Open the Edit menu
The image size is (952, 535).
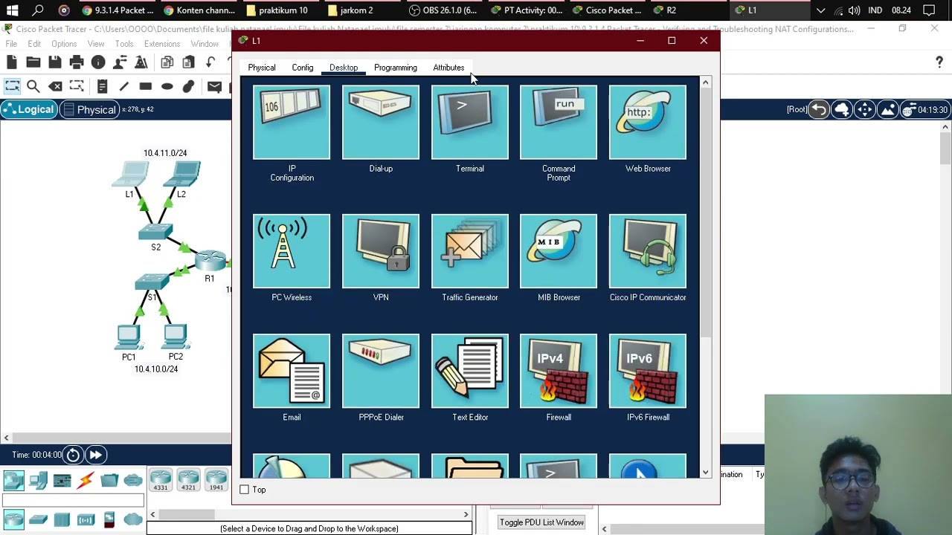pos(34,44)
